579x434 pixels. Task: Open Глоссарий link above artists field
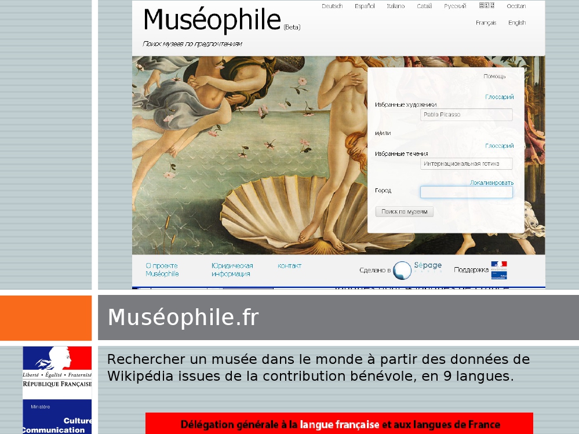click(x=499, y=97)
